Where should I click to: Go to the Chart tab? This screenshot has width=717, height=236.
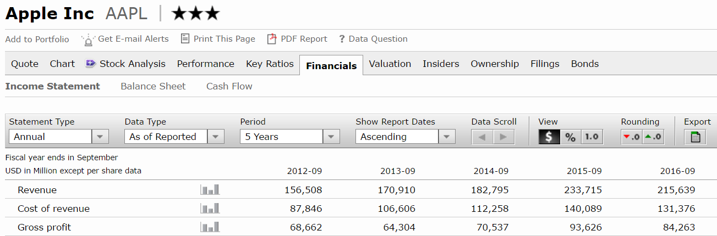point(62,64)
